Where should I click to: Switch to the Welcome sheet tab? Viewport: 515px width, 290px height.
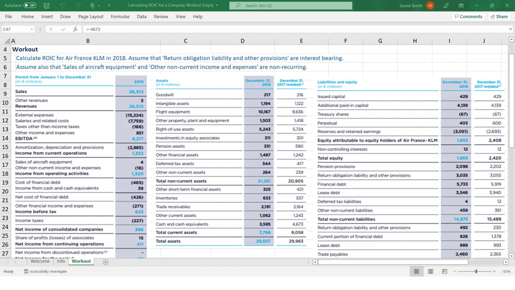coord(40,261)
